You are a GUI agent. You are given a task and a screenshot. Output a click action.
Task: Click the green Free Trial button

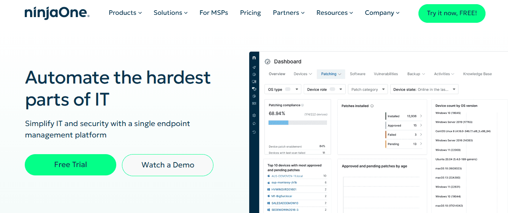pos(71,165)
